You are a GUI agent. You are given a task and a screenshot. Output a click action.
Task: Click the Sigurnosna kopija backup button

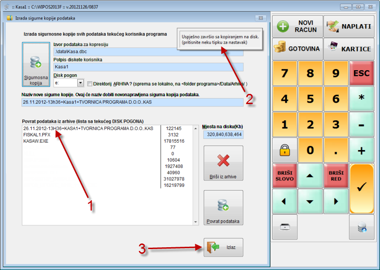pos(36,65)
